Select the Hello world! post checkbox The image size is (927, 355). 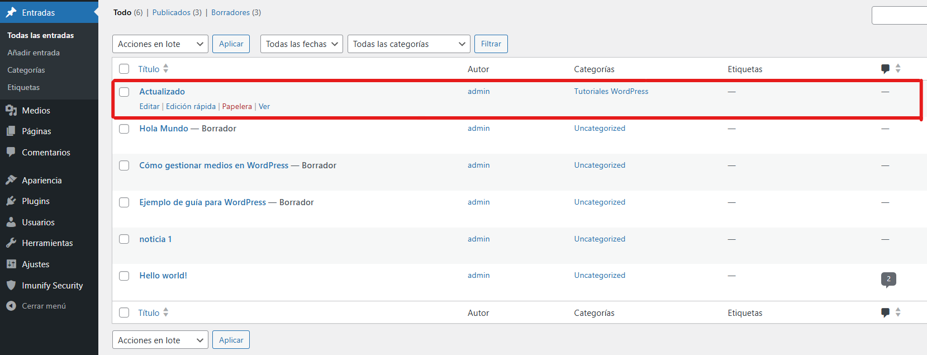click(x=124, y=276)
